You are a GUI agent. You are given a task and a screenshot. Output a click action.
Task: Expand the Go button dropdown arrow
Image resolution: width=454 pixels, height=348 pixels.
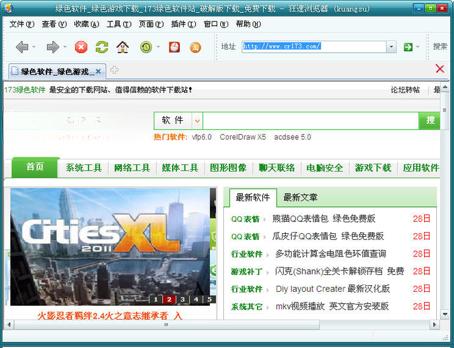[417, 46]
